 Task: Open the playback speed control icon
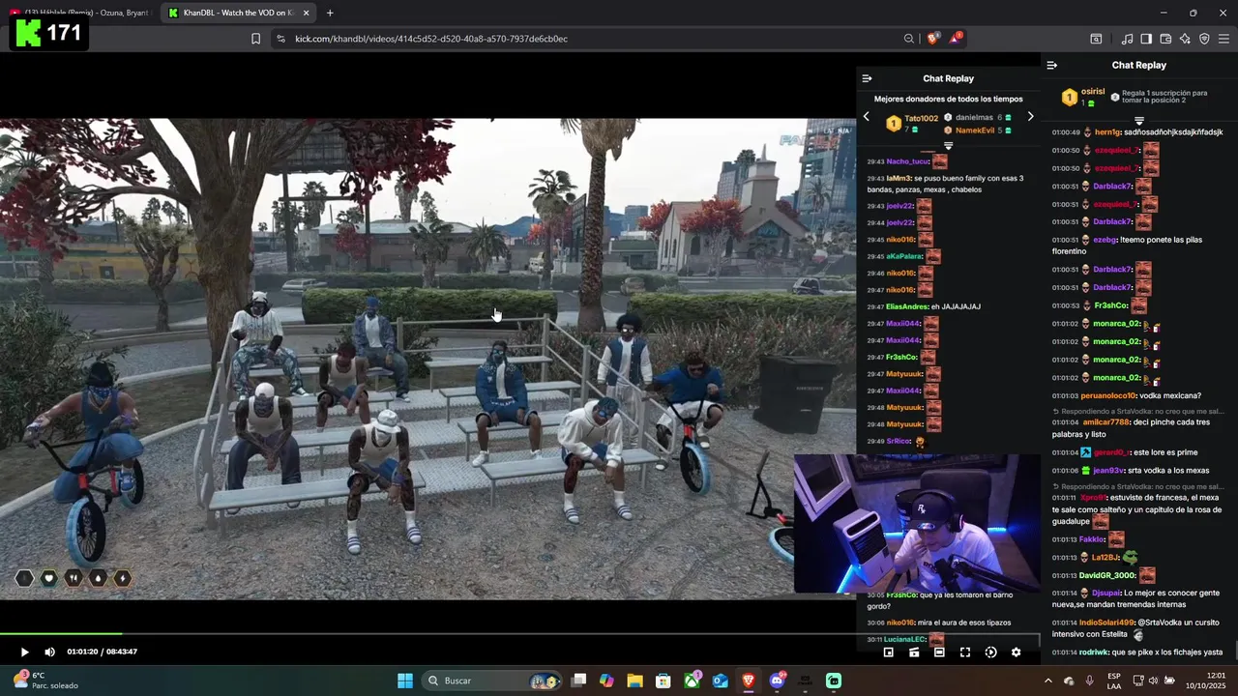[x=990, y=652]
